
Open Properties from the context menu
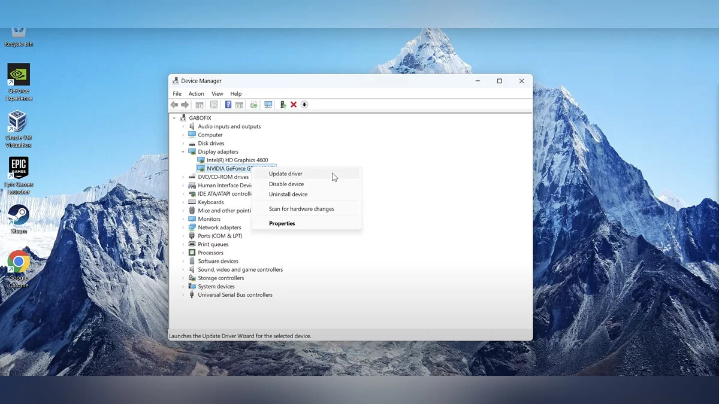[282, 223]
